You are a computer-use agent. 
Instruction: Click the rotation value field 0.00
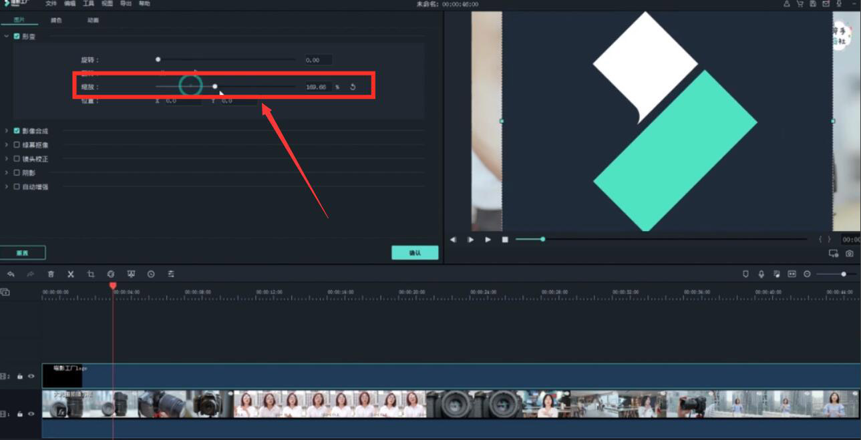point(318,60)
